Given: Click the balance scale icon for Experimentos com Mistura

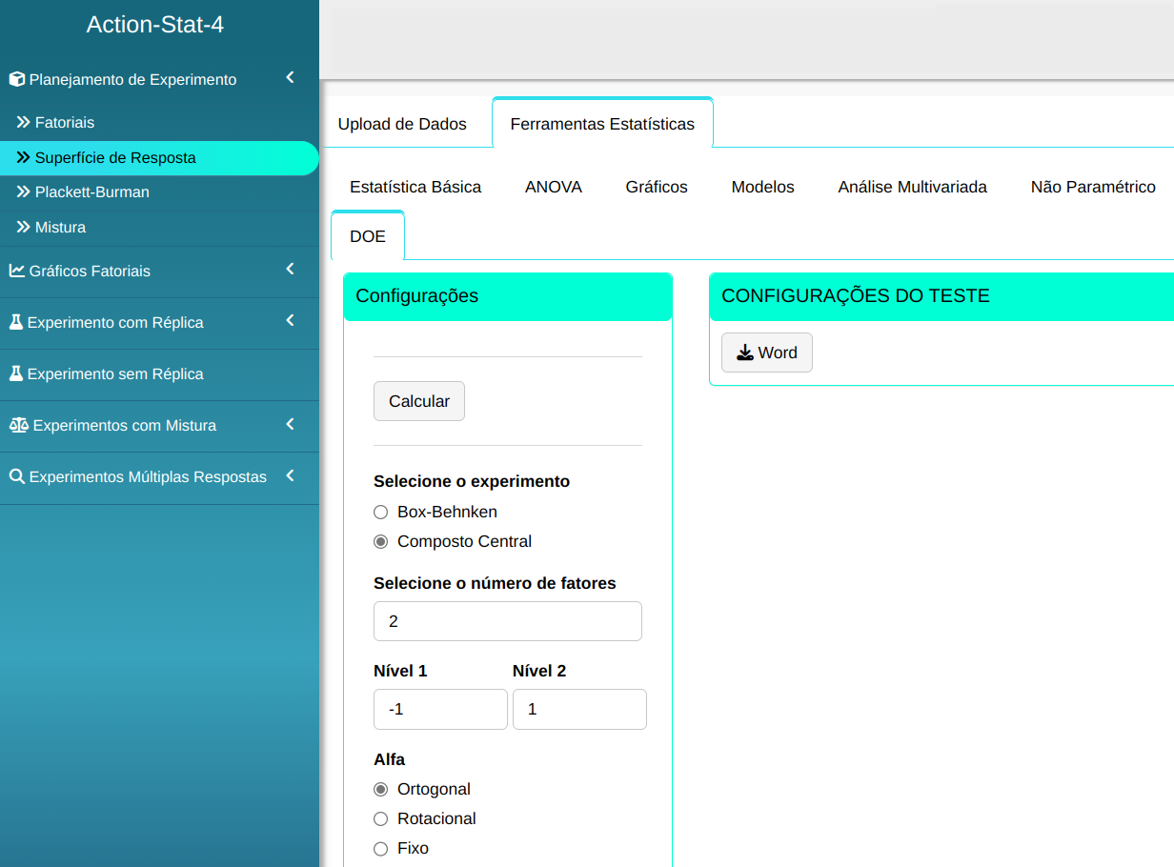Looking at the screenshot, I should click(18, 425).
